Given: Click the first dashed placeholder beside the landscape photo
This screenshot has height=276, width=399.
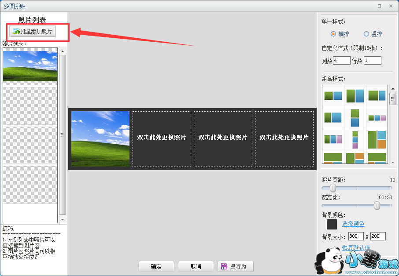Looking at the screenshot, I should (162, 139).
